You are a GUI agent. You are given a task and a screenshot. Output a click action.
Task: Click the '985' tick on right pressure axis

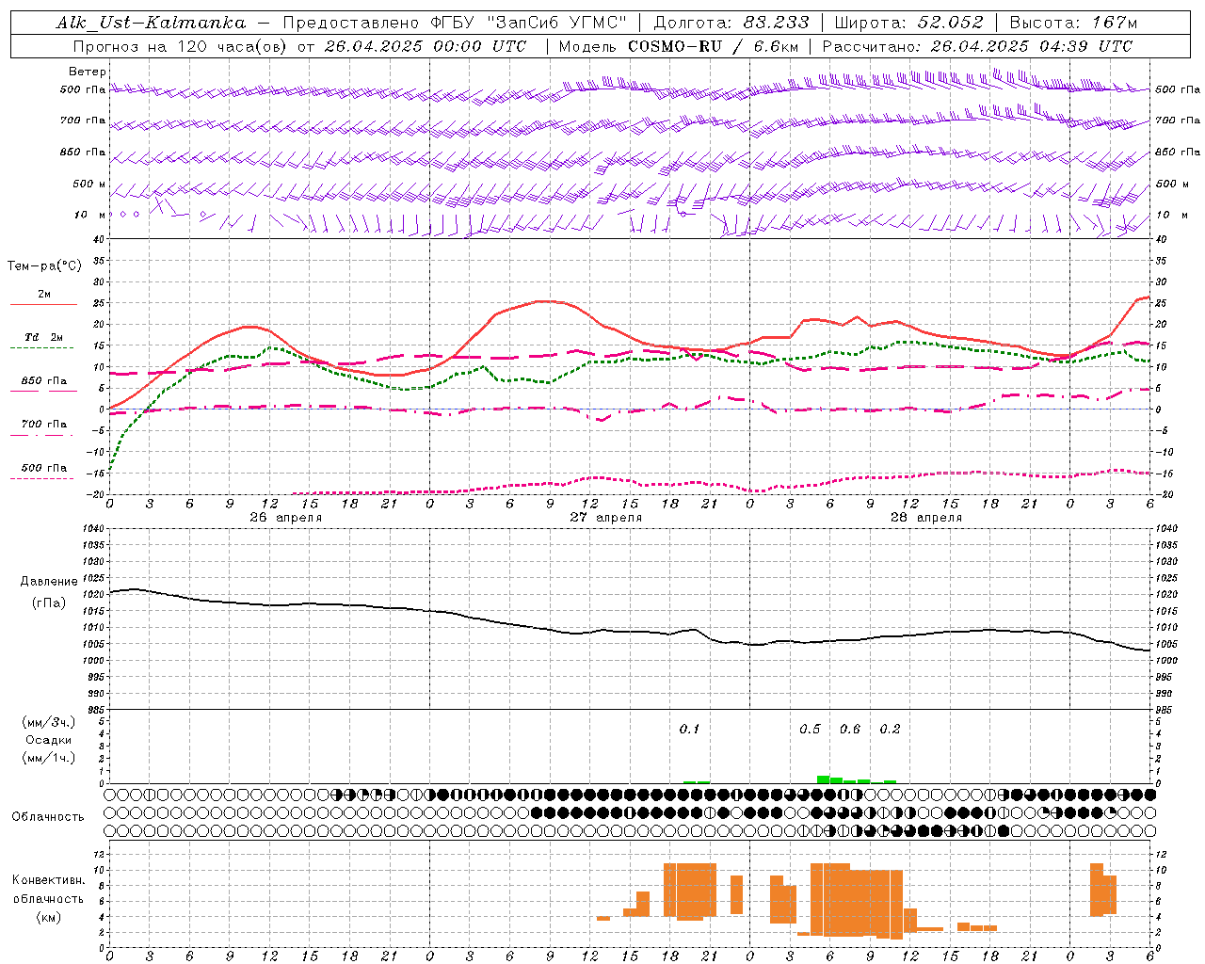[1165, 709]
